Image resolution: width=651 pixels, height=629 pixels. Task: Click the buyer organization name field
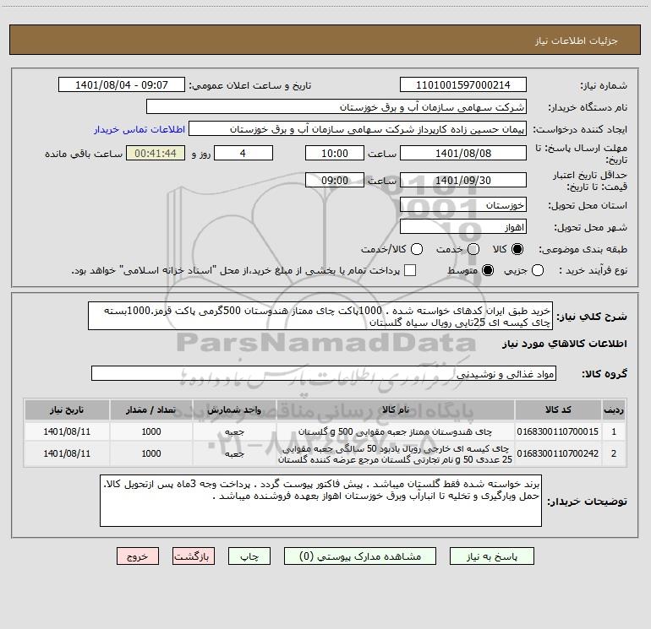[336, 106]
